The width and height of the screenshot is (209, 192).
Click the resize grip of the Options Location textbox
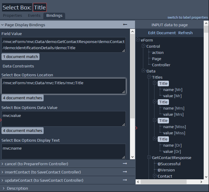(124, 92)
